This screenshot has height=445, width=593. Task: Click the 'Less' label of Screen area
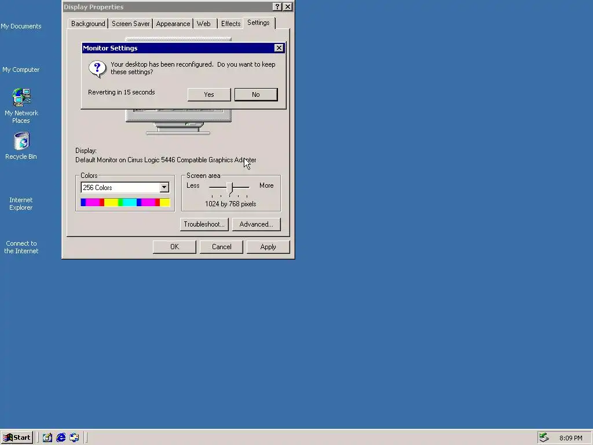(193, 185)
